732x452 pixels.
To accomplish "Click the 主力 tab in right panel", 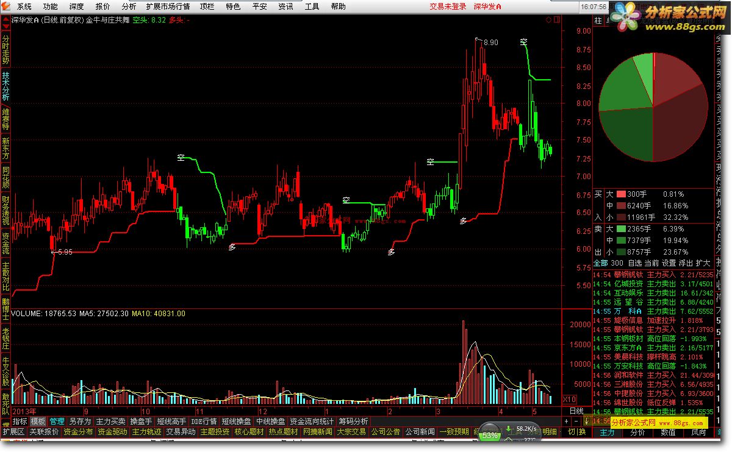I will [x=606, y=432].
